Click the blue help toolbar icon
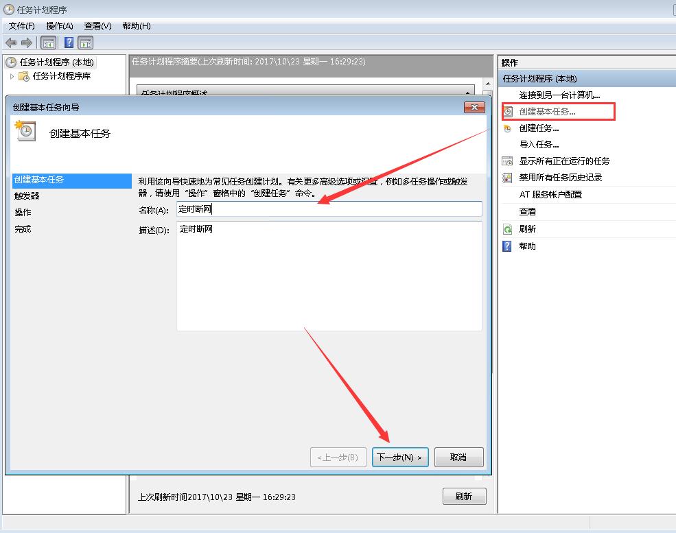The image size is (676, 533). point(69,43)
